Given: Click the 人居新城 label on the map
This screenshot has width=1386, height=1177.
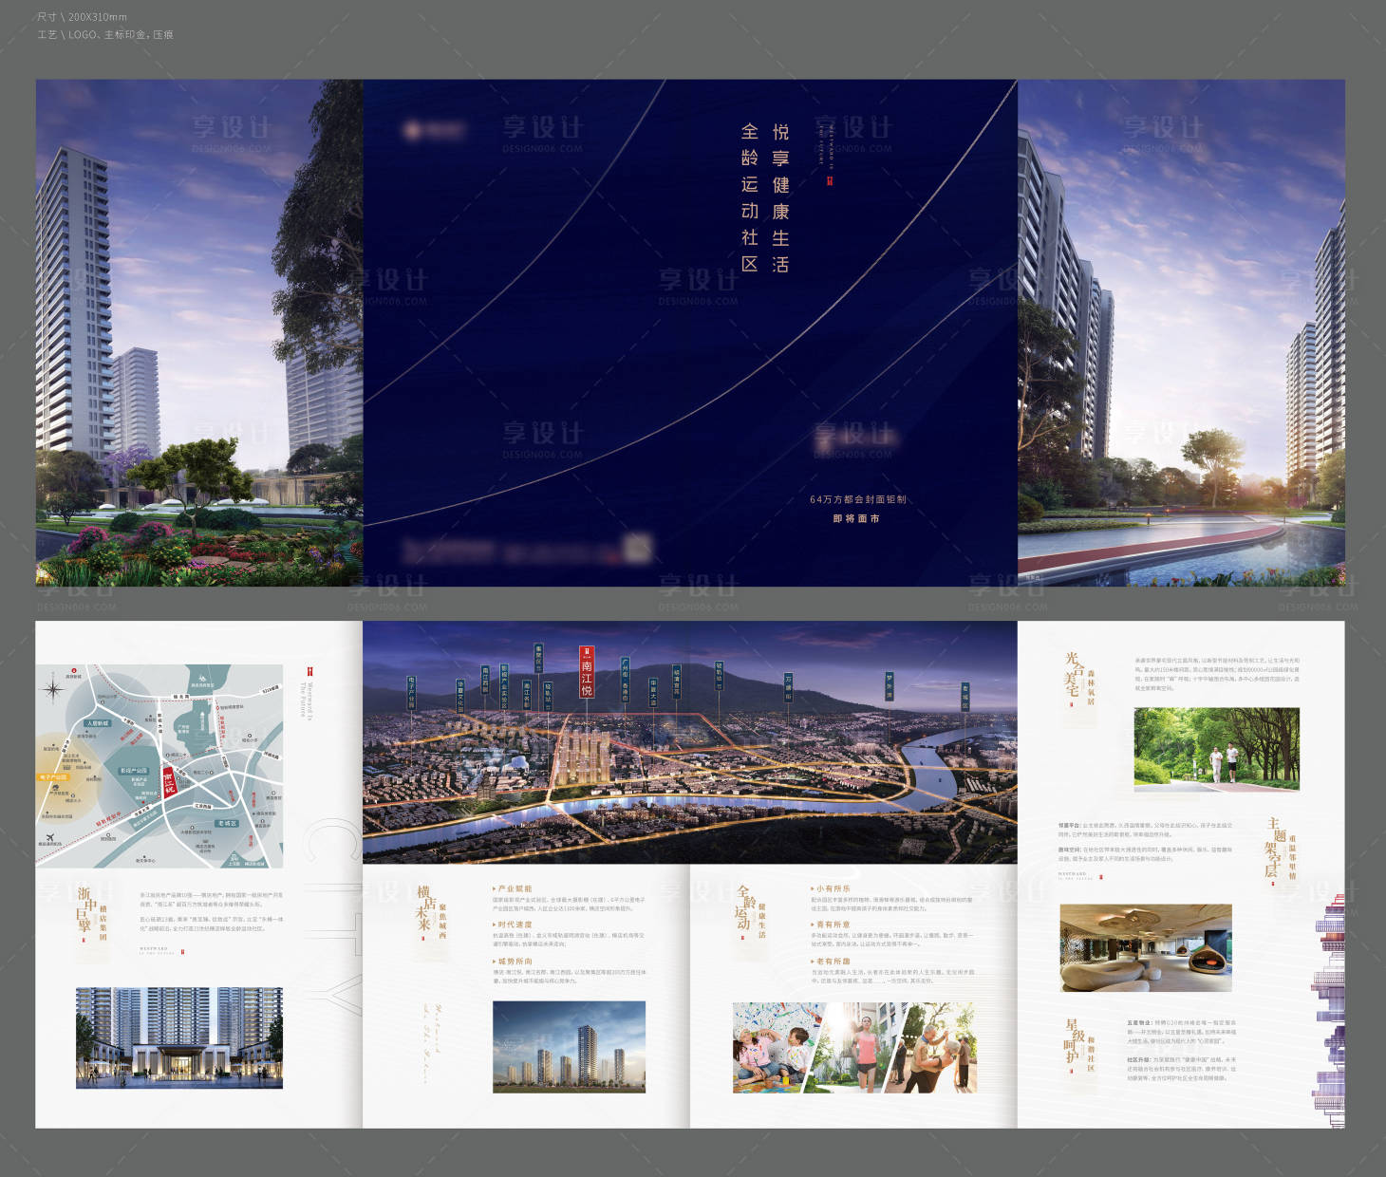Looking at the screenshot, I should point(97,723).
